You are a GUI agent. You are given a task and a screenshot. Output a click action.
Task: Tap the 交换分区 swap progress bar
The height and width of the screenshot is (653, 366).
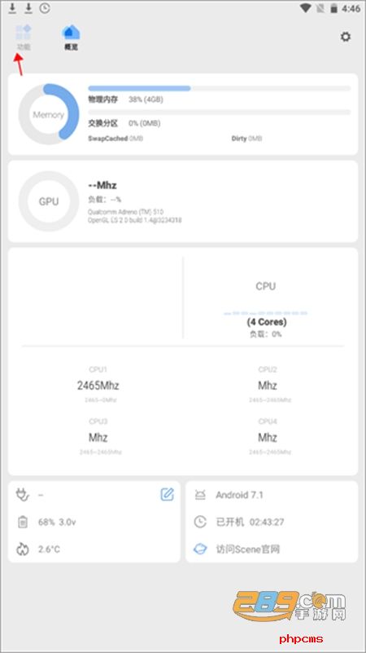coord(220,112)
